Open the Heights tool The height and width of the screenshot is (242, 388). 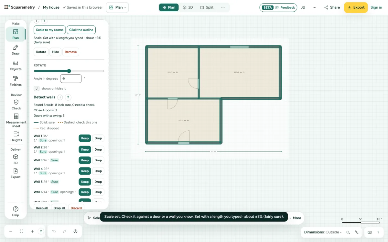pos(16,136)
